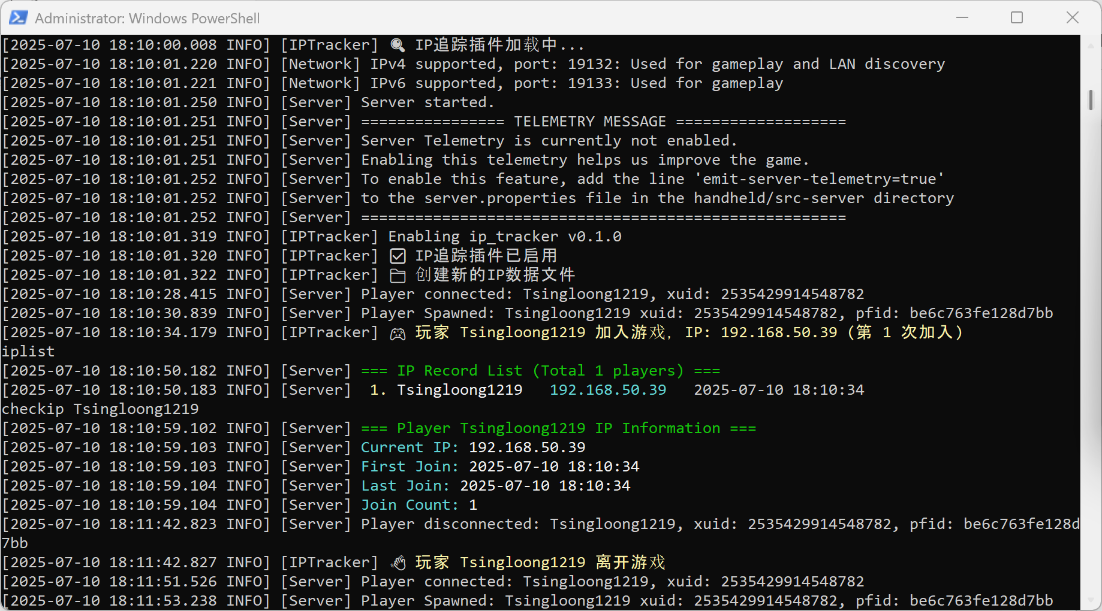The image size is (1102, 611).
Task: Click the 'TELEMETRY MESSAGE' header text
Action: pos(590,122)
